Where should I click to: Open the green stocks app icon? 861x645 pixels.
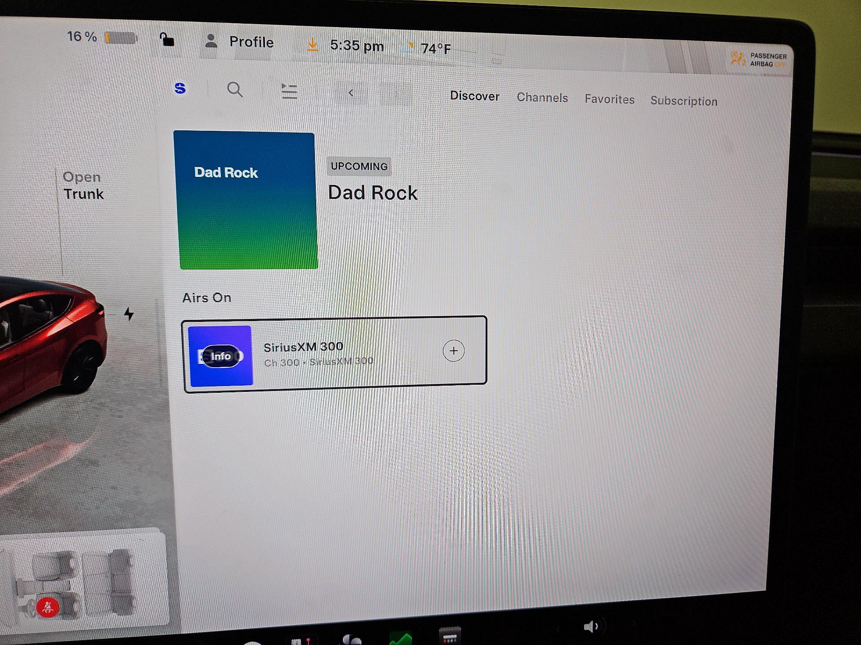400,638
